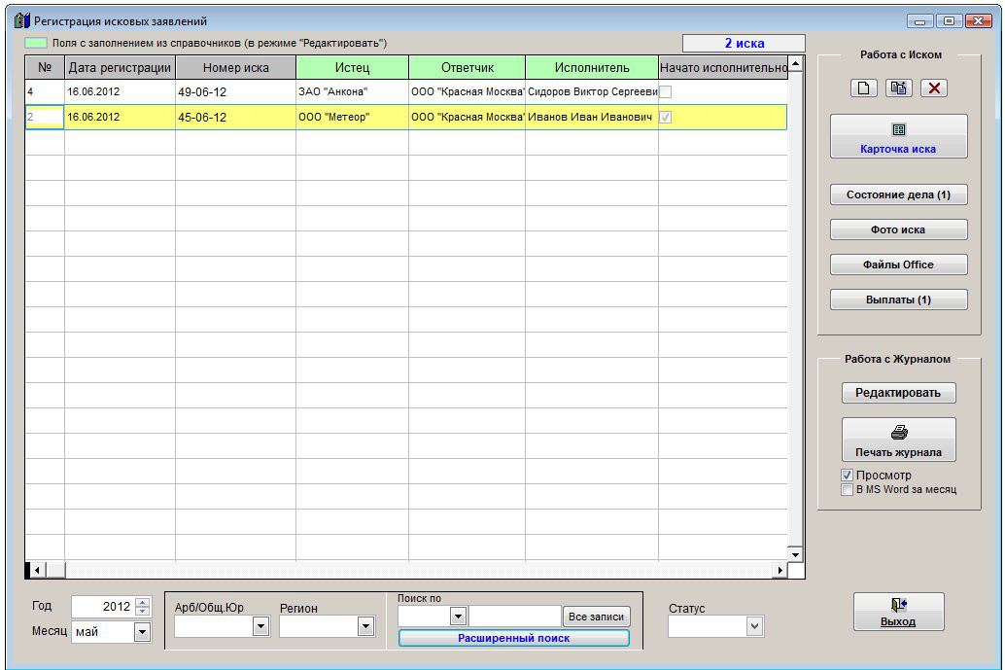1005x670 pixels.
Task: Select claim number 49-06-12
Action: click(236, 91)
